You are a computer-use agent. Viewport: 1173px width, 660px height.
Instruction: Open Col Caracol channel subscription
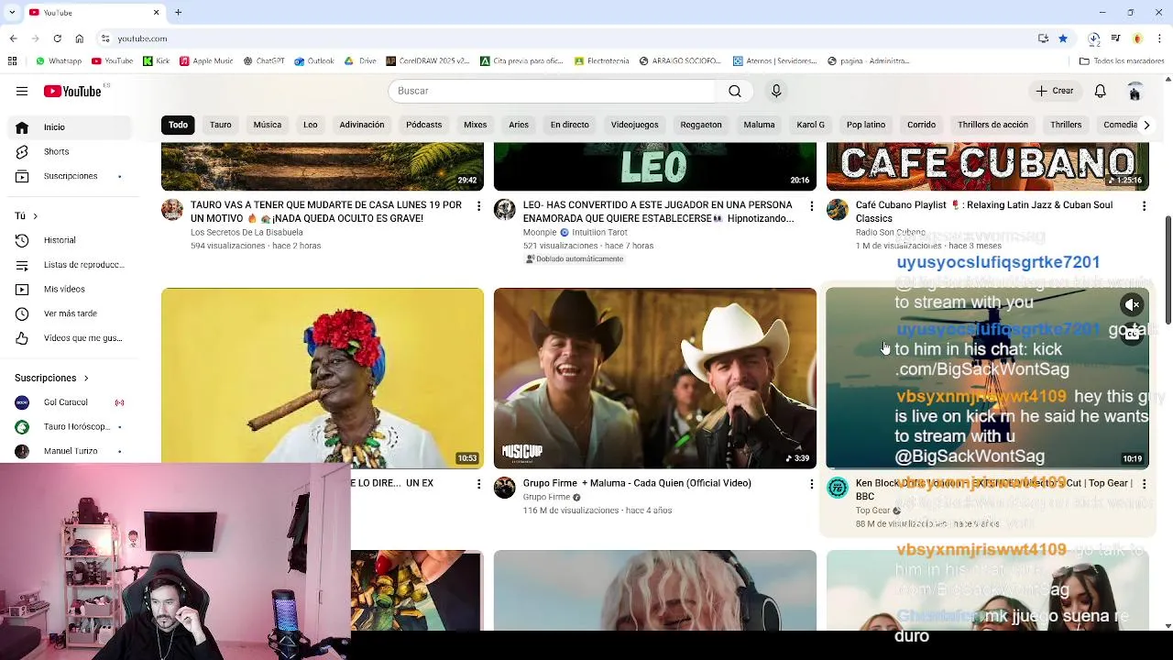click(x=70, y=402)
